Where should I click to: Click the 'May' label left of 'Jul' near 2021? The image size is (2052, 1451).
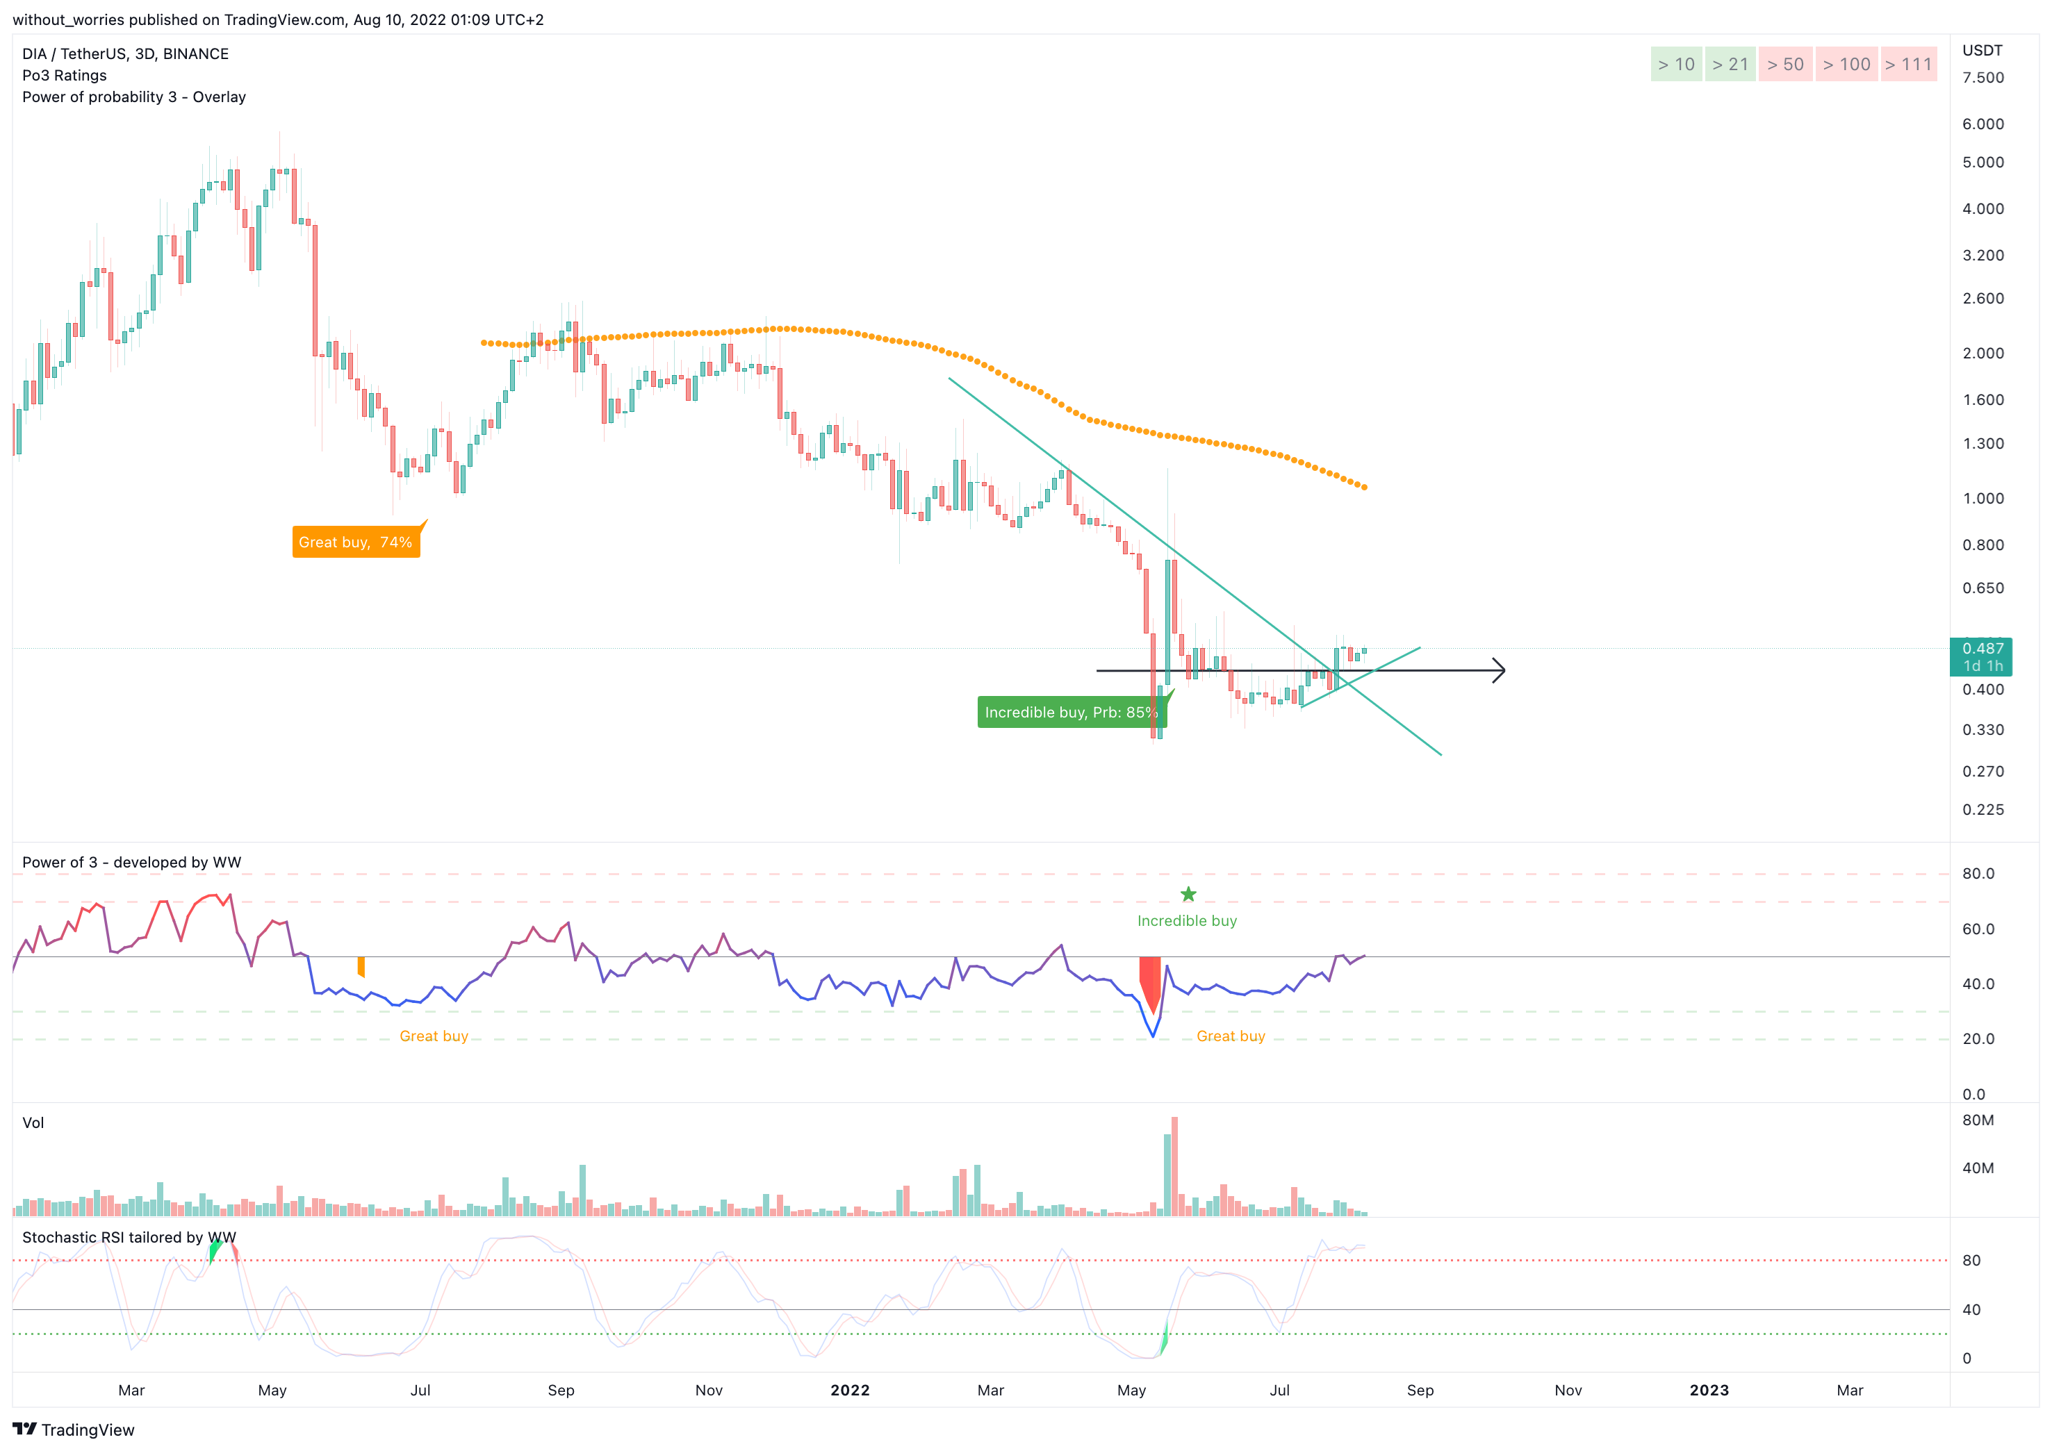tap(272, 1391)
